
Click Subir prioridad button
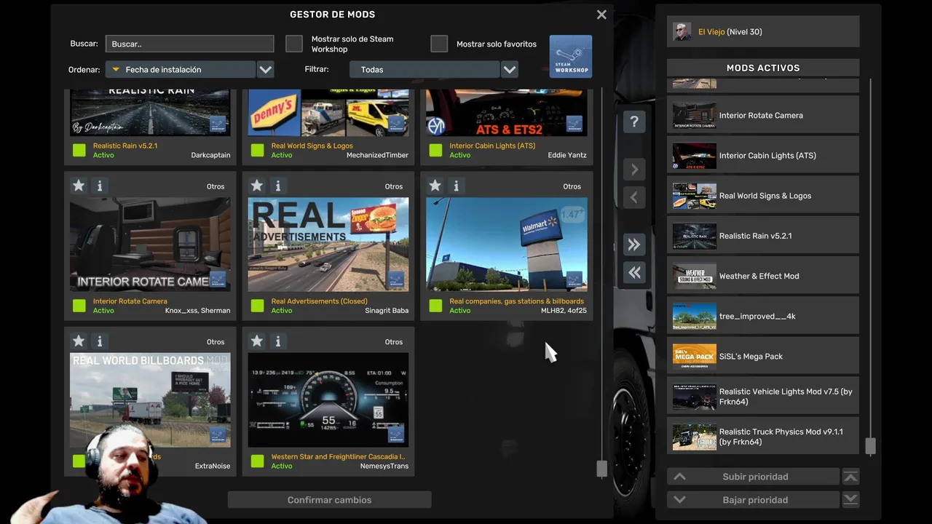click(x=753, y=477)
